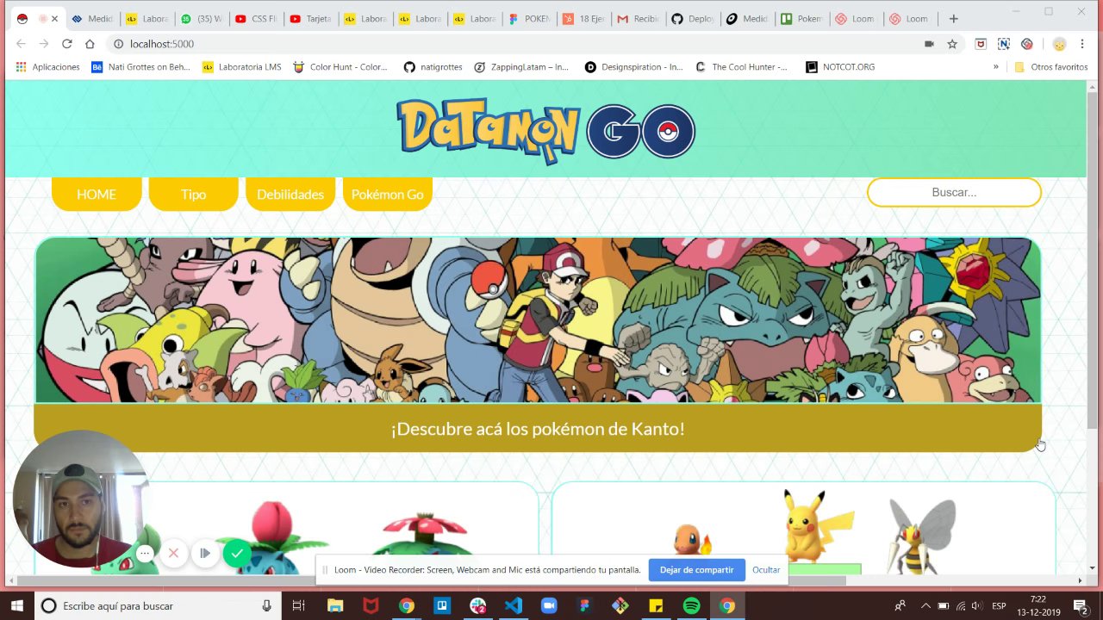Click the Notion extension icon in toolbar
This screenshot has width=1103, height=620.
pos(1004,44)
